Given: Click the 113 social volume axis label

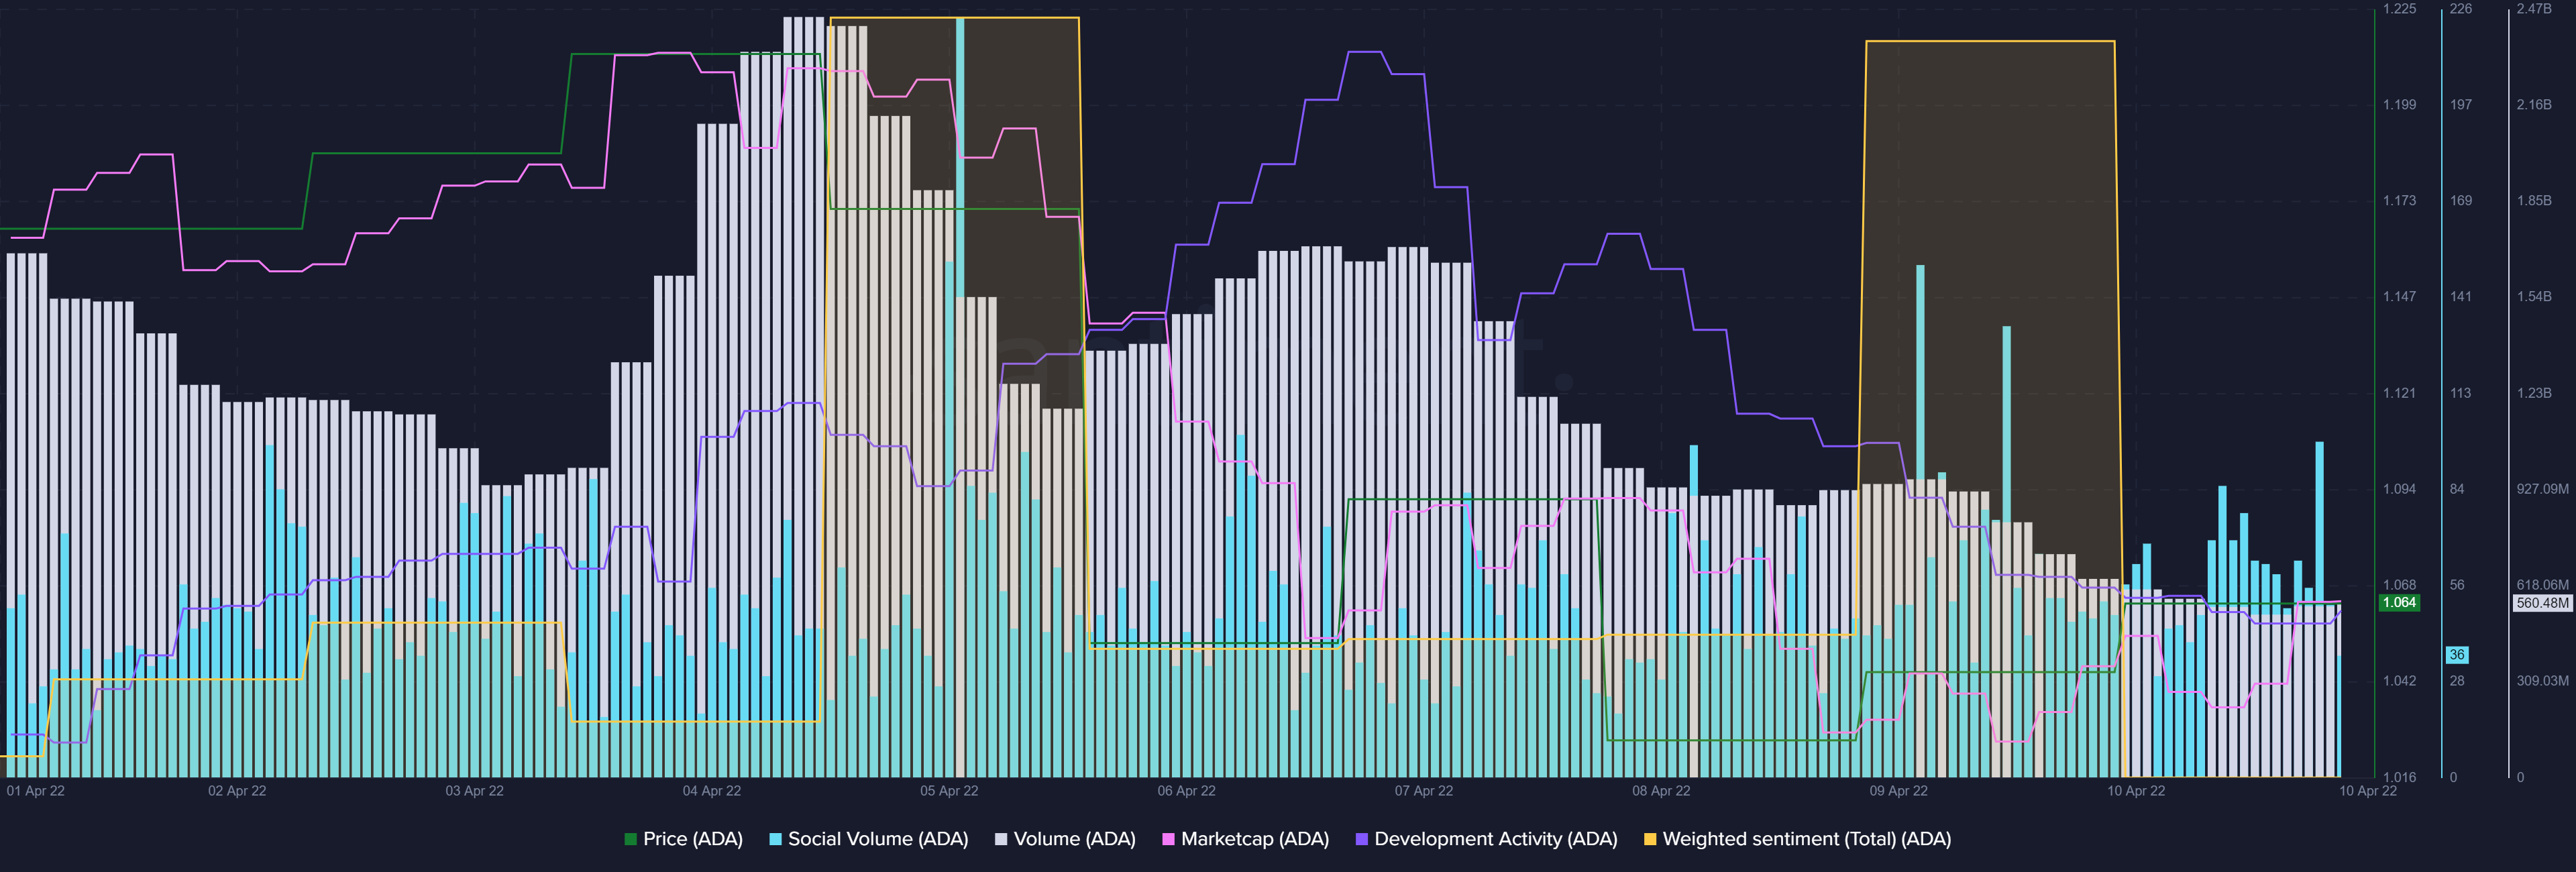Looking at the screenshot, I should point(2461,393).
